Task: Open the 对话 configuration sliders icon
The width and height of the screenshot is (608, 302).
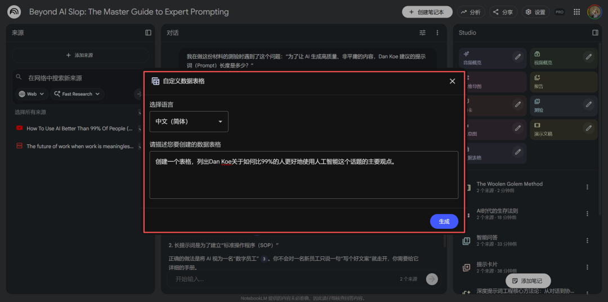Action: (423, 33)
